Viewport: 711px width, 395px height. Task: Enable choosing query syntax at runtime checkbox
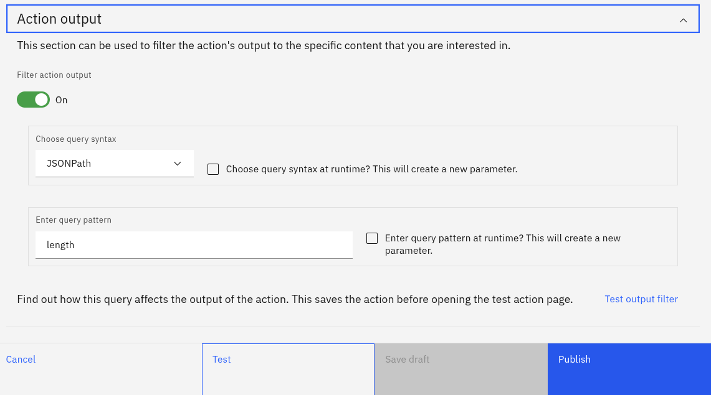pyautogui.click(x=213, y=169)
